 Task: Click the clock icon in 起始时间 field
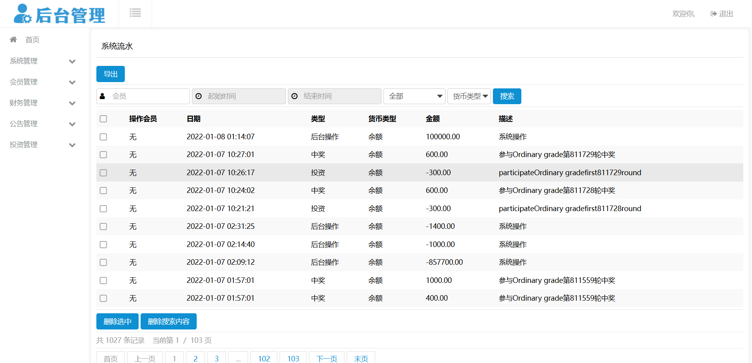199,96
